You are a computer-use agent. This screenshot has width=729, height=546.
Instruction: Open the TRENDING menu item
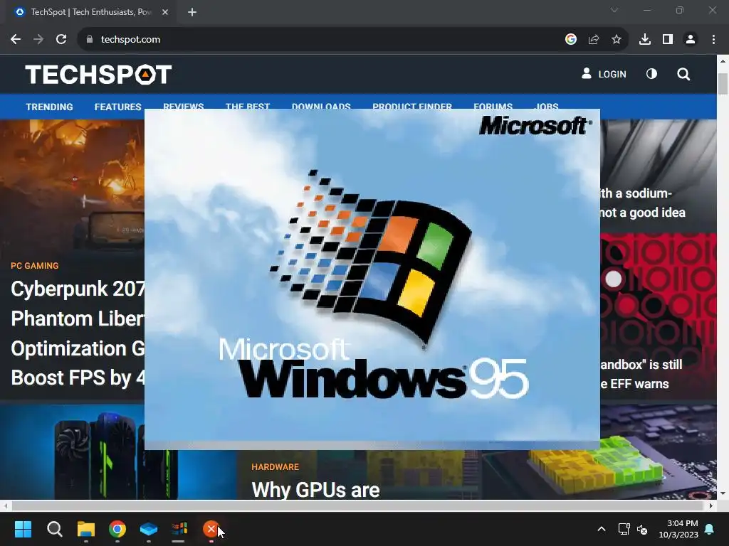[49, 107]
